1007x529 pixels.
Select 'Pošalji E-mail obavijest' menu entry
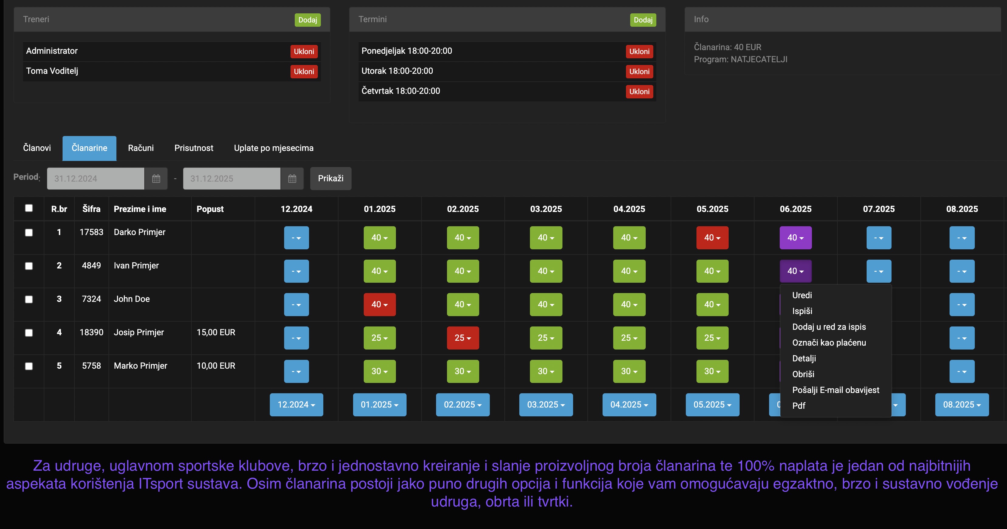[x=835, y=390]
